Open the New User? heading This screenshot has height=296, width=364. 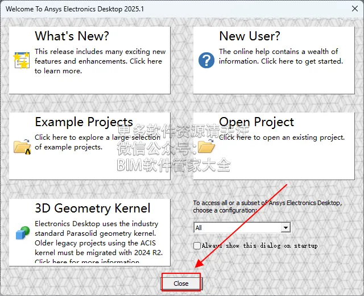pyautogui.click(x=250, y=36)
